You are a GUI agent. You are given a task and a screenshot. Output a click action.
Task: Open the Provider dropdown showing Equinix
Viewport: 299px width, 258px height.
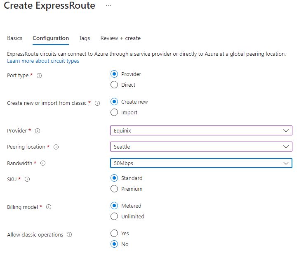point(201,130)
